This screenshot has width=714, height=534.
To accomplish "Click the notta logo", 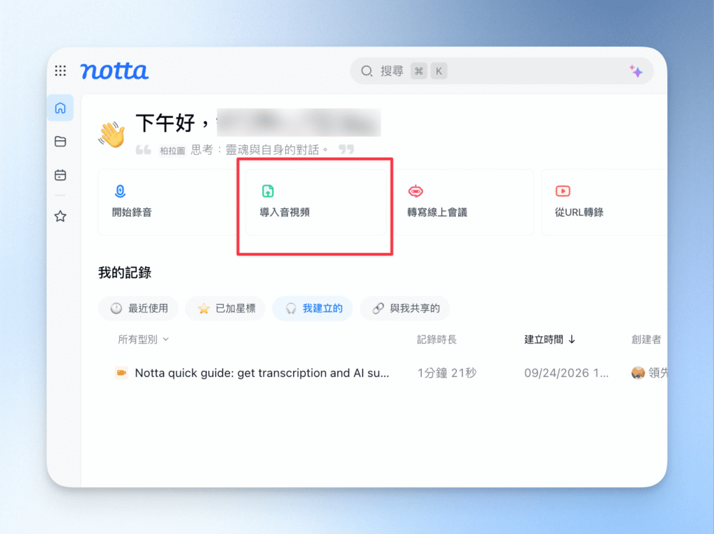I will point(114,71).
